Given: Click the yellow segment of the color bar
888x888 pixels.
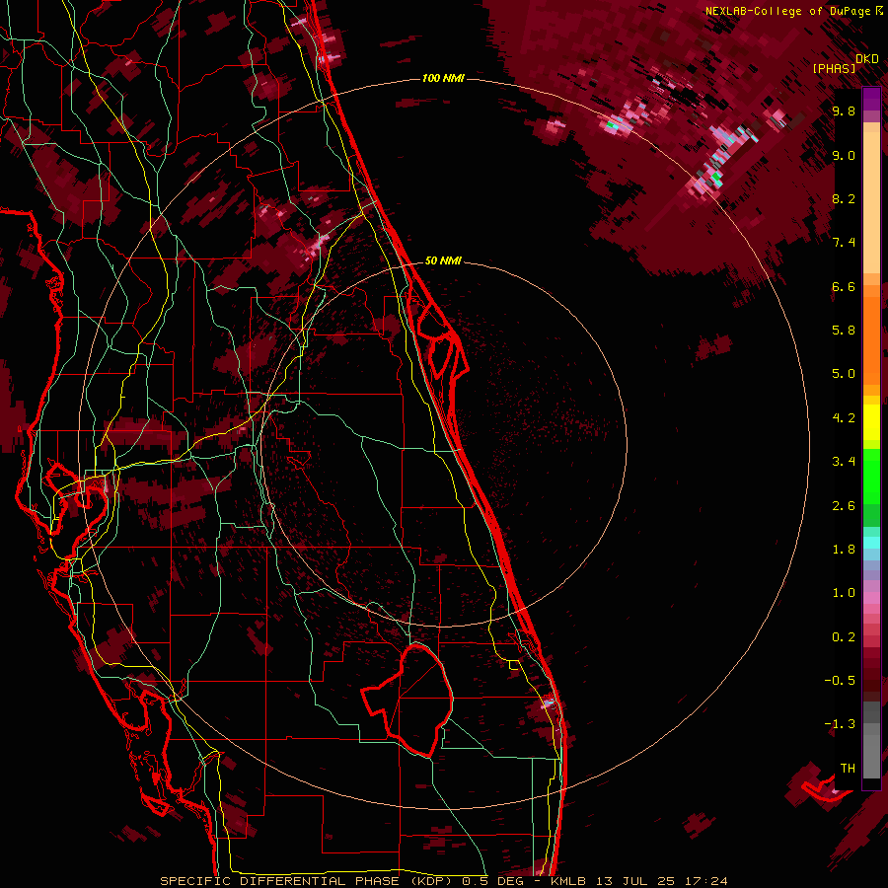Looking at the screenshot, I should (871, 422).
